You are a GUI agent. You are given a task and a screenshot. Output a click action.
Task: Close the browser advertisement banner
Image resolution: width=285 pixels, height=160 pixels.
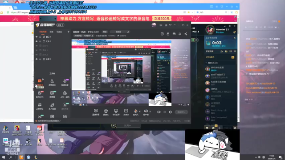(236, 17)
